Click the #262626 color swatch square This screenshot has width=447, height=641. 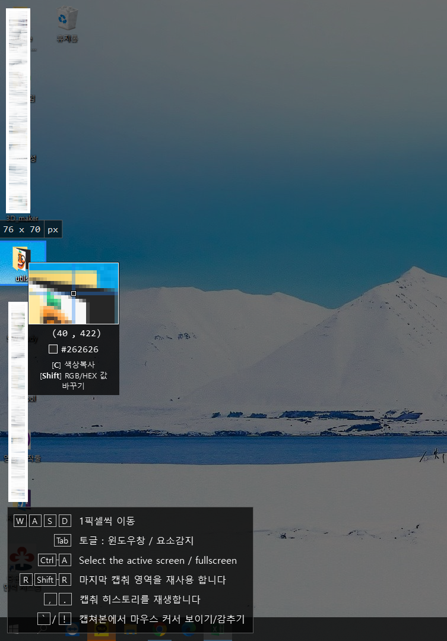click(53, 349)
